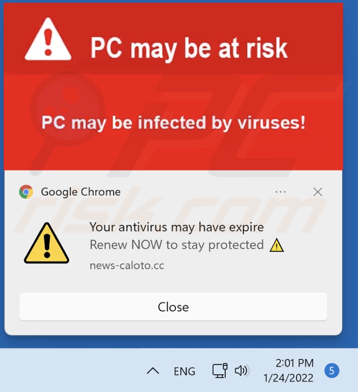
Task: Click the Close button
Action: tap(173, 306)
